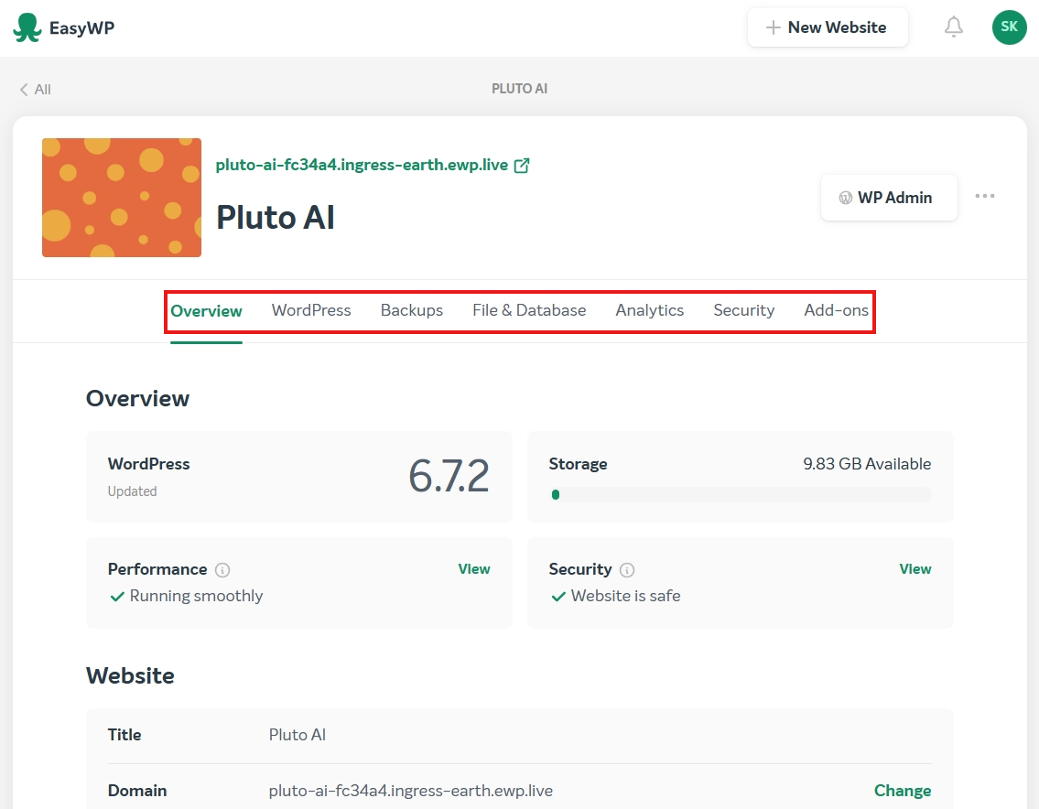The height and width of the screenshot is (809, 1039).
Task: Open the Add-ons tab
Action: 837,311
